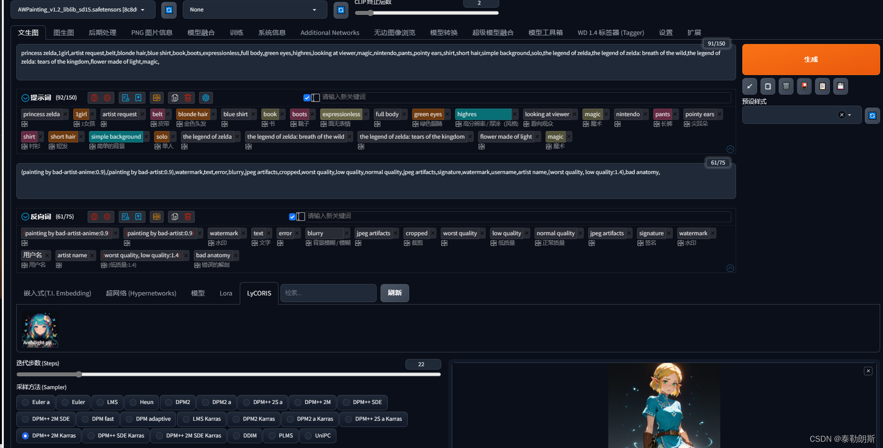This screenshot has width=883, height=448.
Task: Adjust the 迭代步数 (Steps) slider
Action: coord(228,374)
